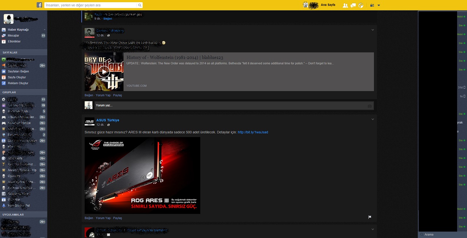Open Sayfa Oluştur link
The image size is (467, 238).
pyautogui.click(x=17, y=77)
